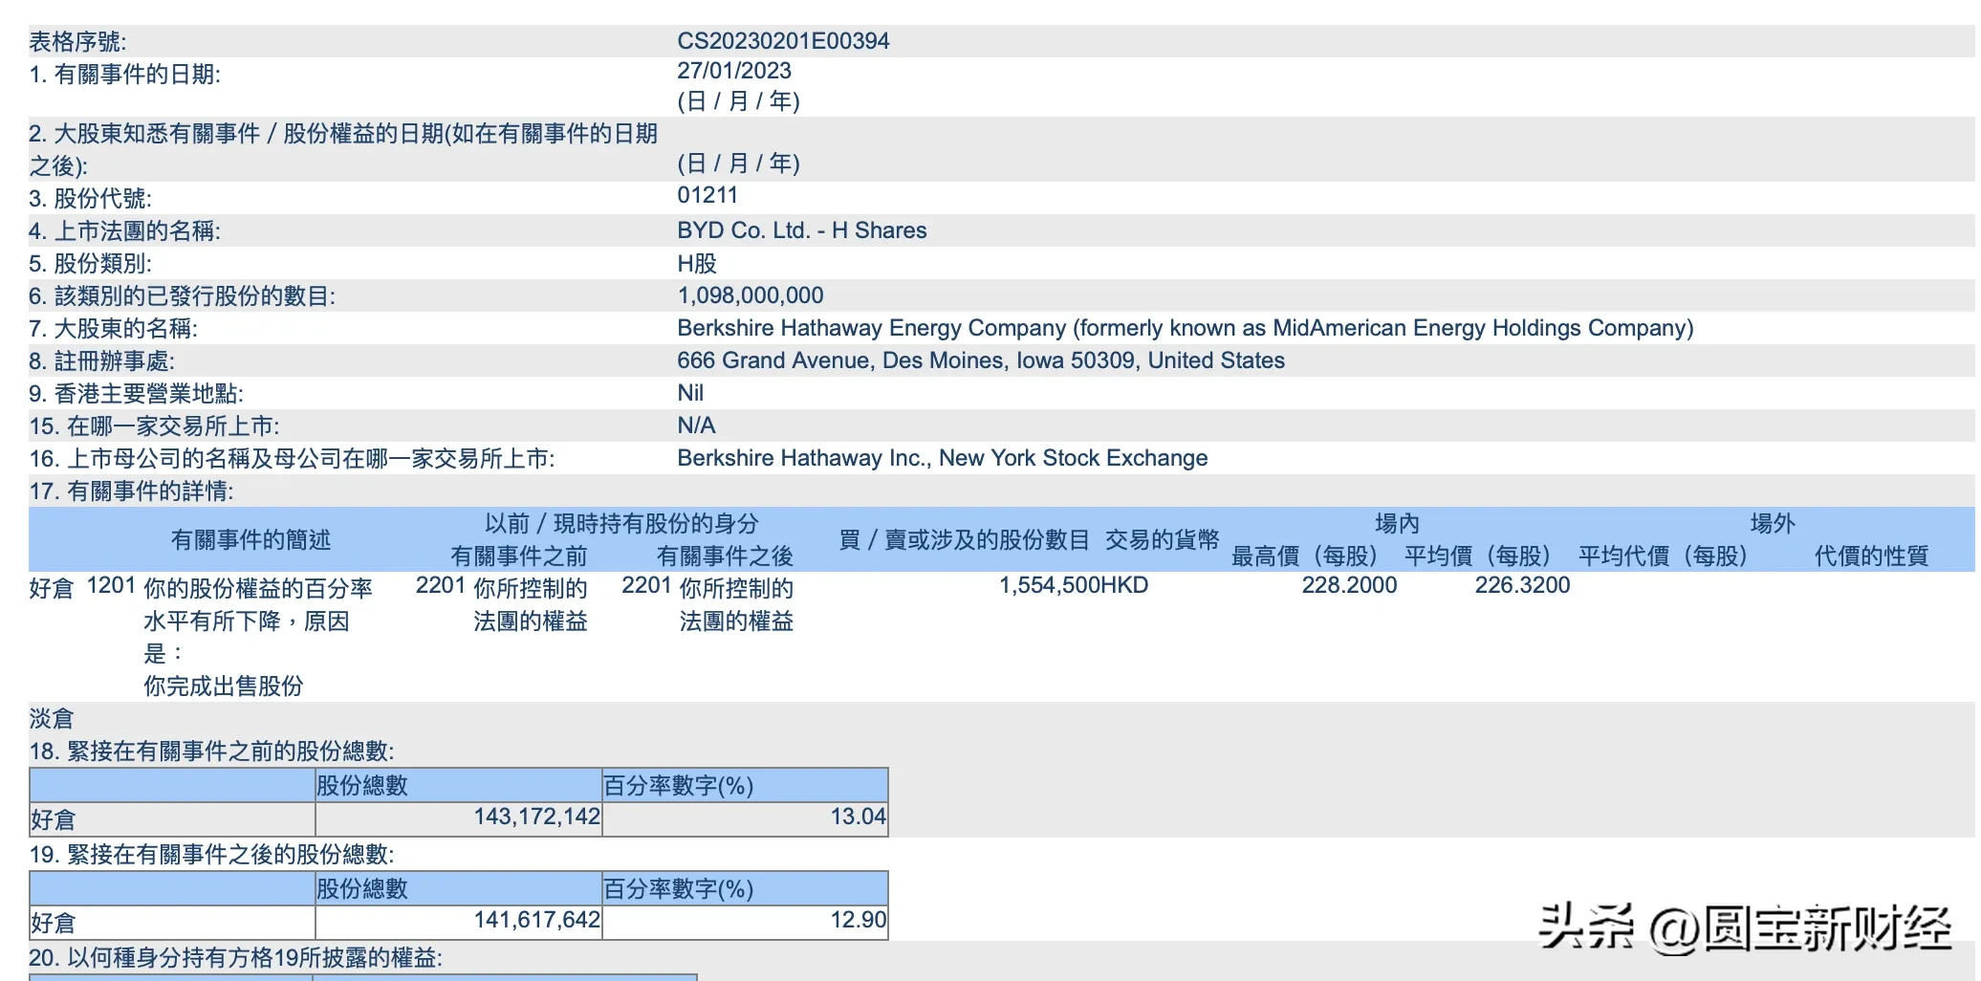Click label 7. 大股東的名稱
The image size is (1981, 981).
[x=113, y=328]
